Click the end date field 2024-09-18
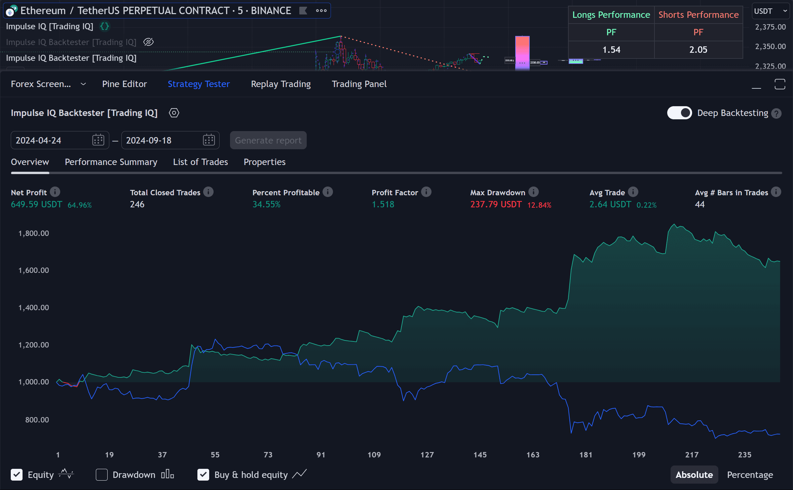 pyautogui.click(x=170, y=140)
